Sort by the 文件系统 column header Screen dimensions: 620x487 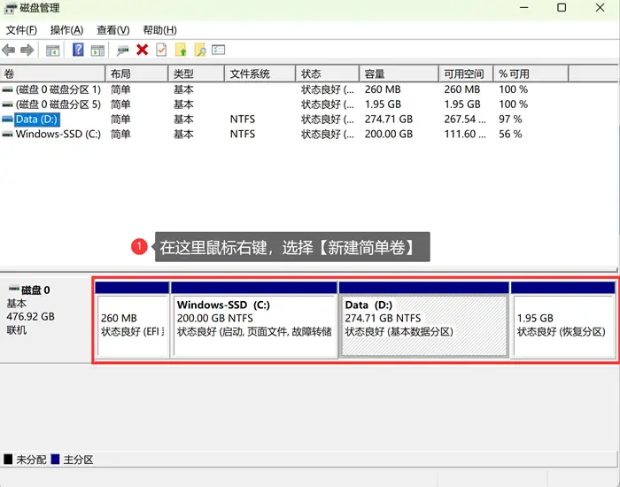[x=260, y=73]
